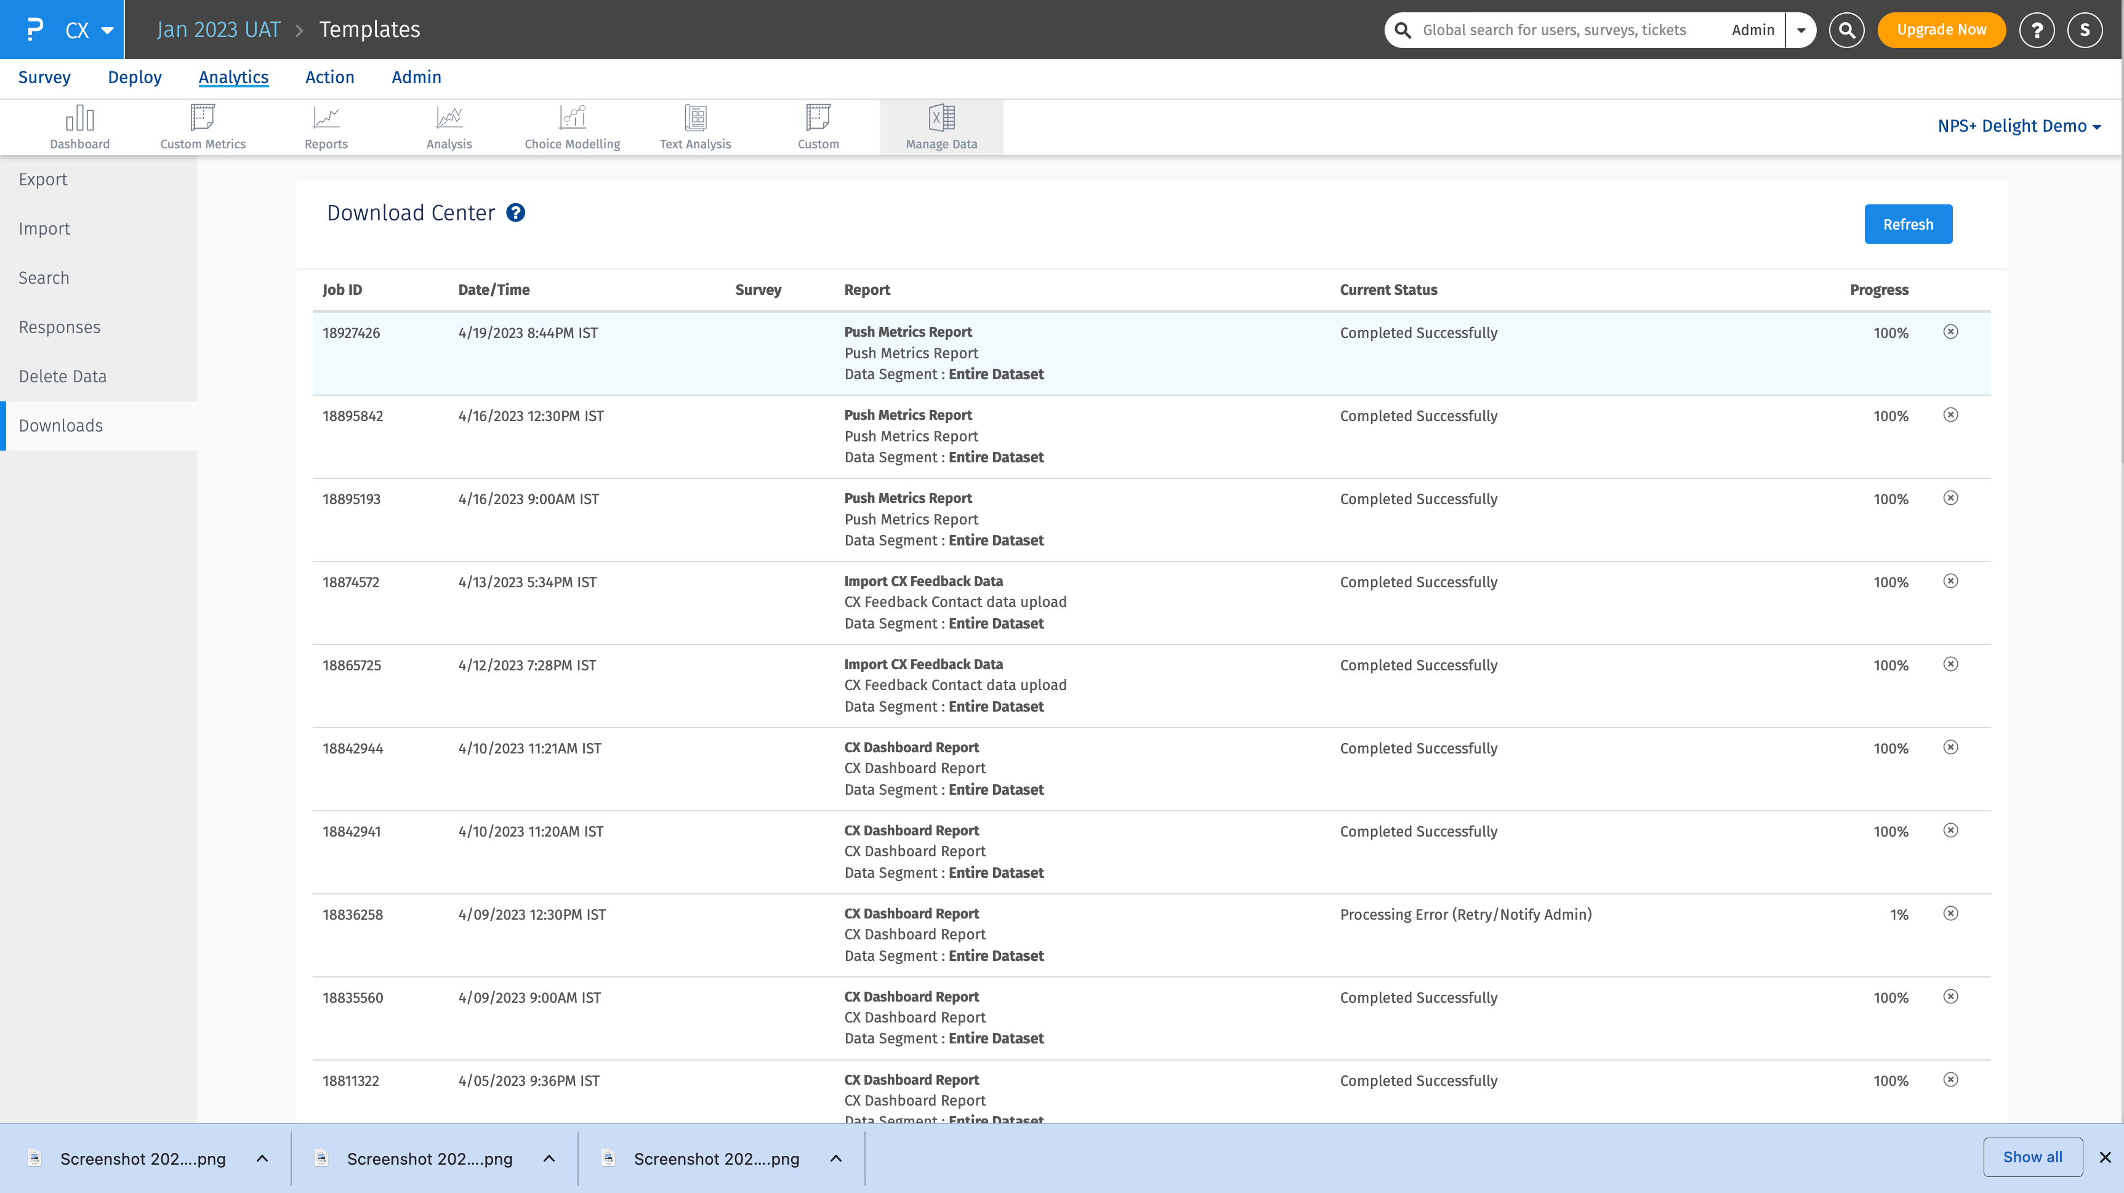Expand first Screenshot download chevron menu
This screenshot has height=1193, width=2124.
262,1159
